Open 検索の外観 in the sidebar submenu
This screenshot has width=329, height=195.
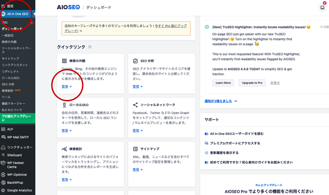point(9,42)
